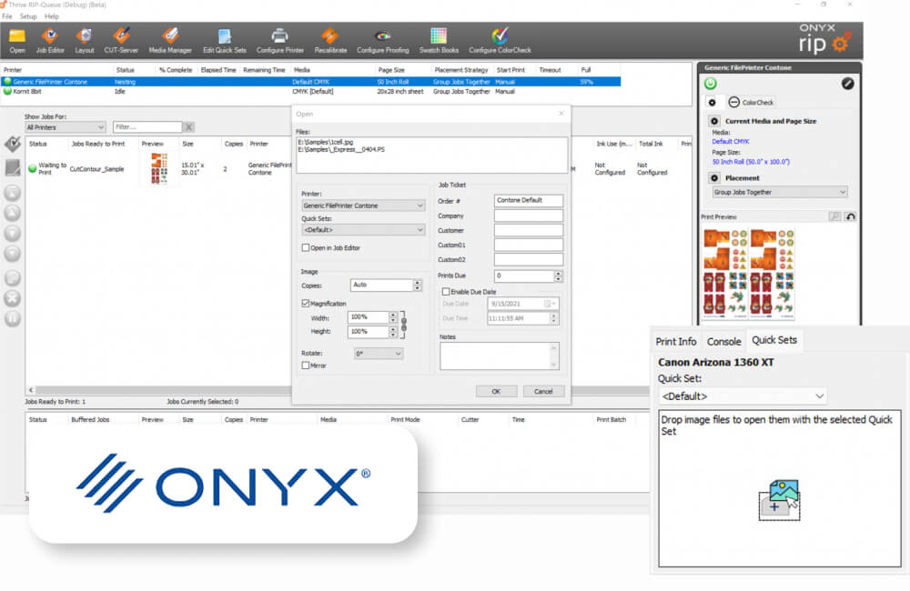Image resolution: width=910 pixels, height=591 pixels.
Task: Click the Copies spinner arrows
Action: (417, 285)
